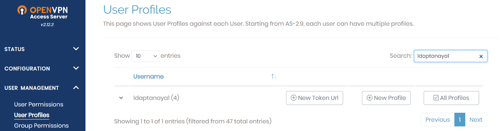Expand the Status sidebar section
Viewport: 500px width, 131px height.
[42, 49]
